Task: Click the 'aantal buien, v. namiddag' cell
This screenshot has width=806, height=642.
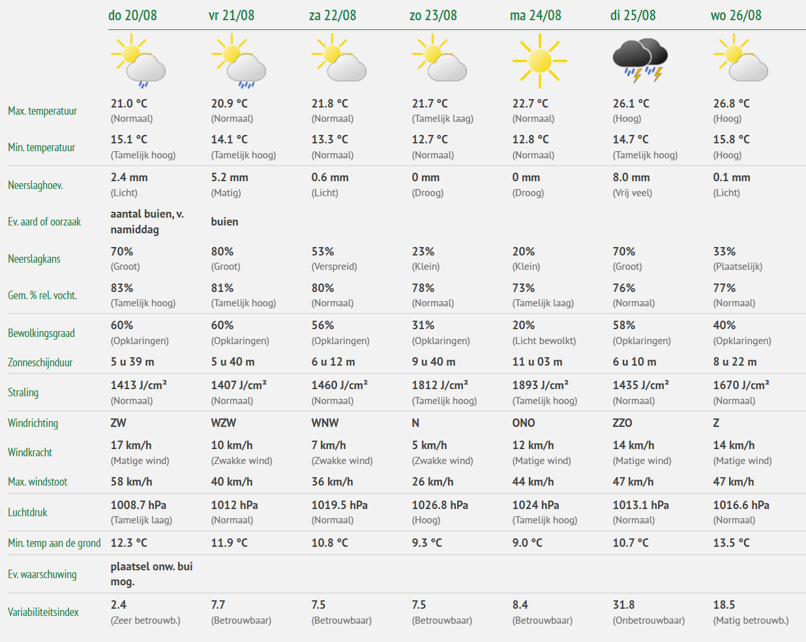Action: (147, 222)
